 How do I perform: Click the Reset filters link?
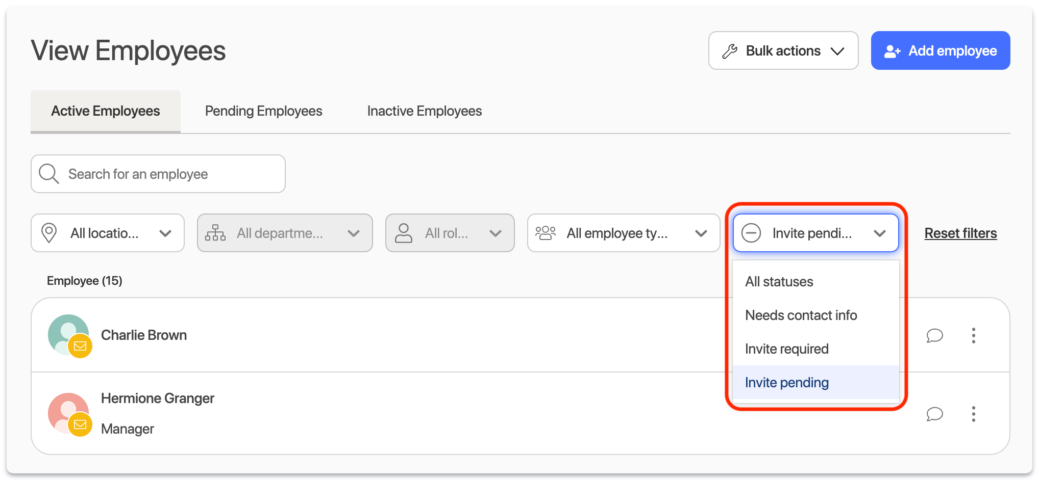click(x=960, y=233)
